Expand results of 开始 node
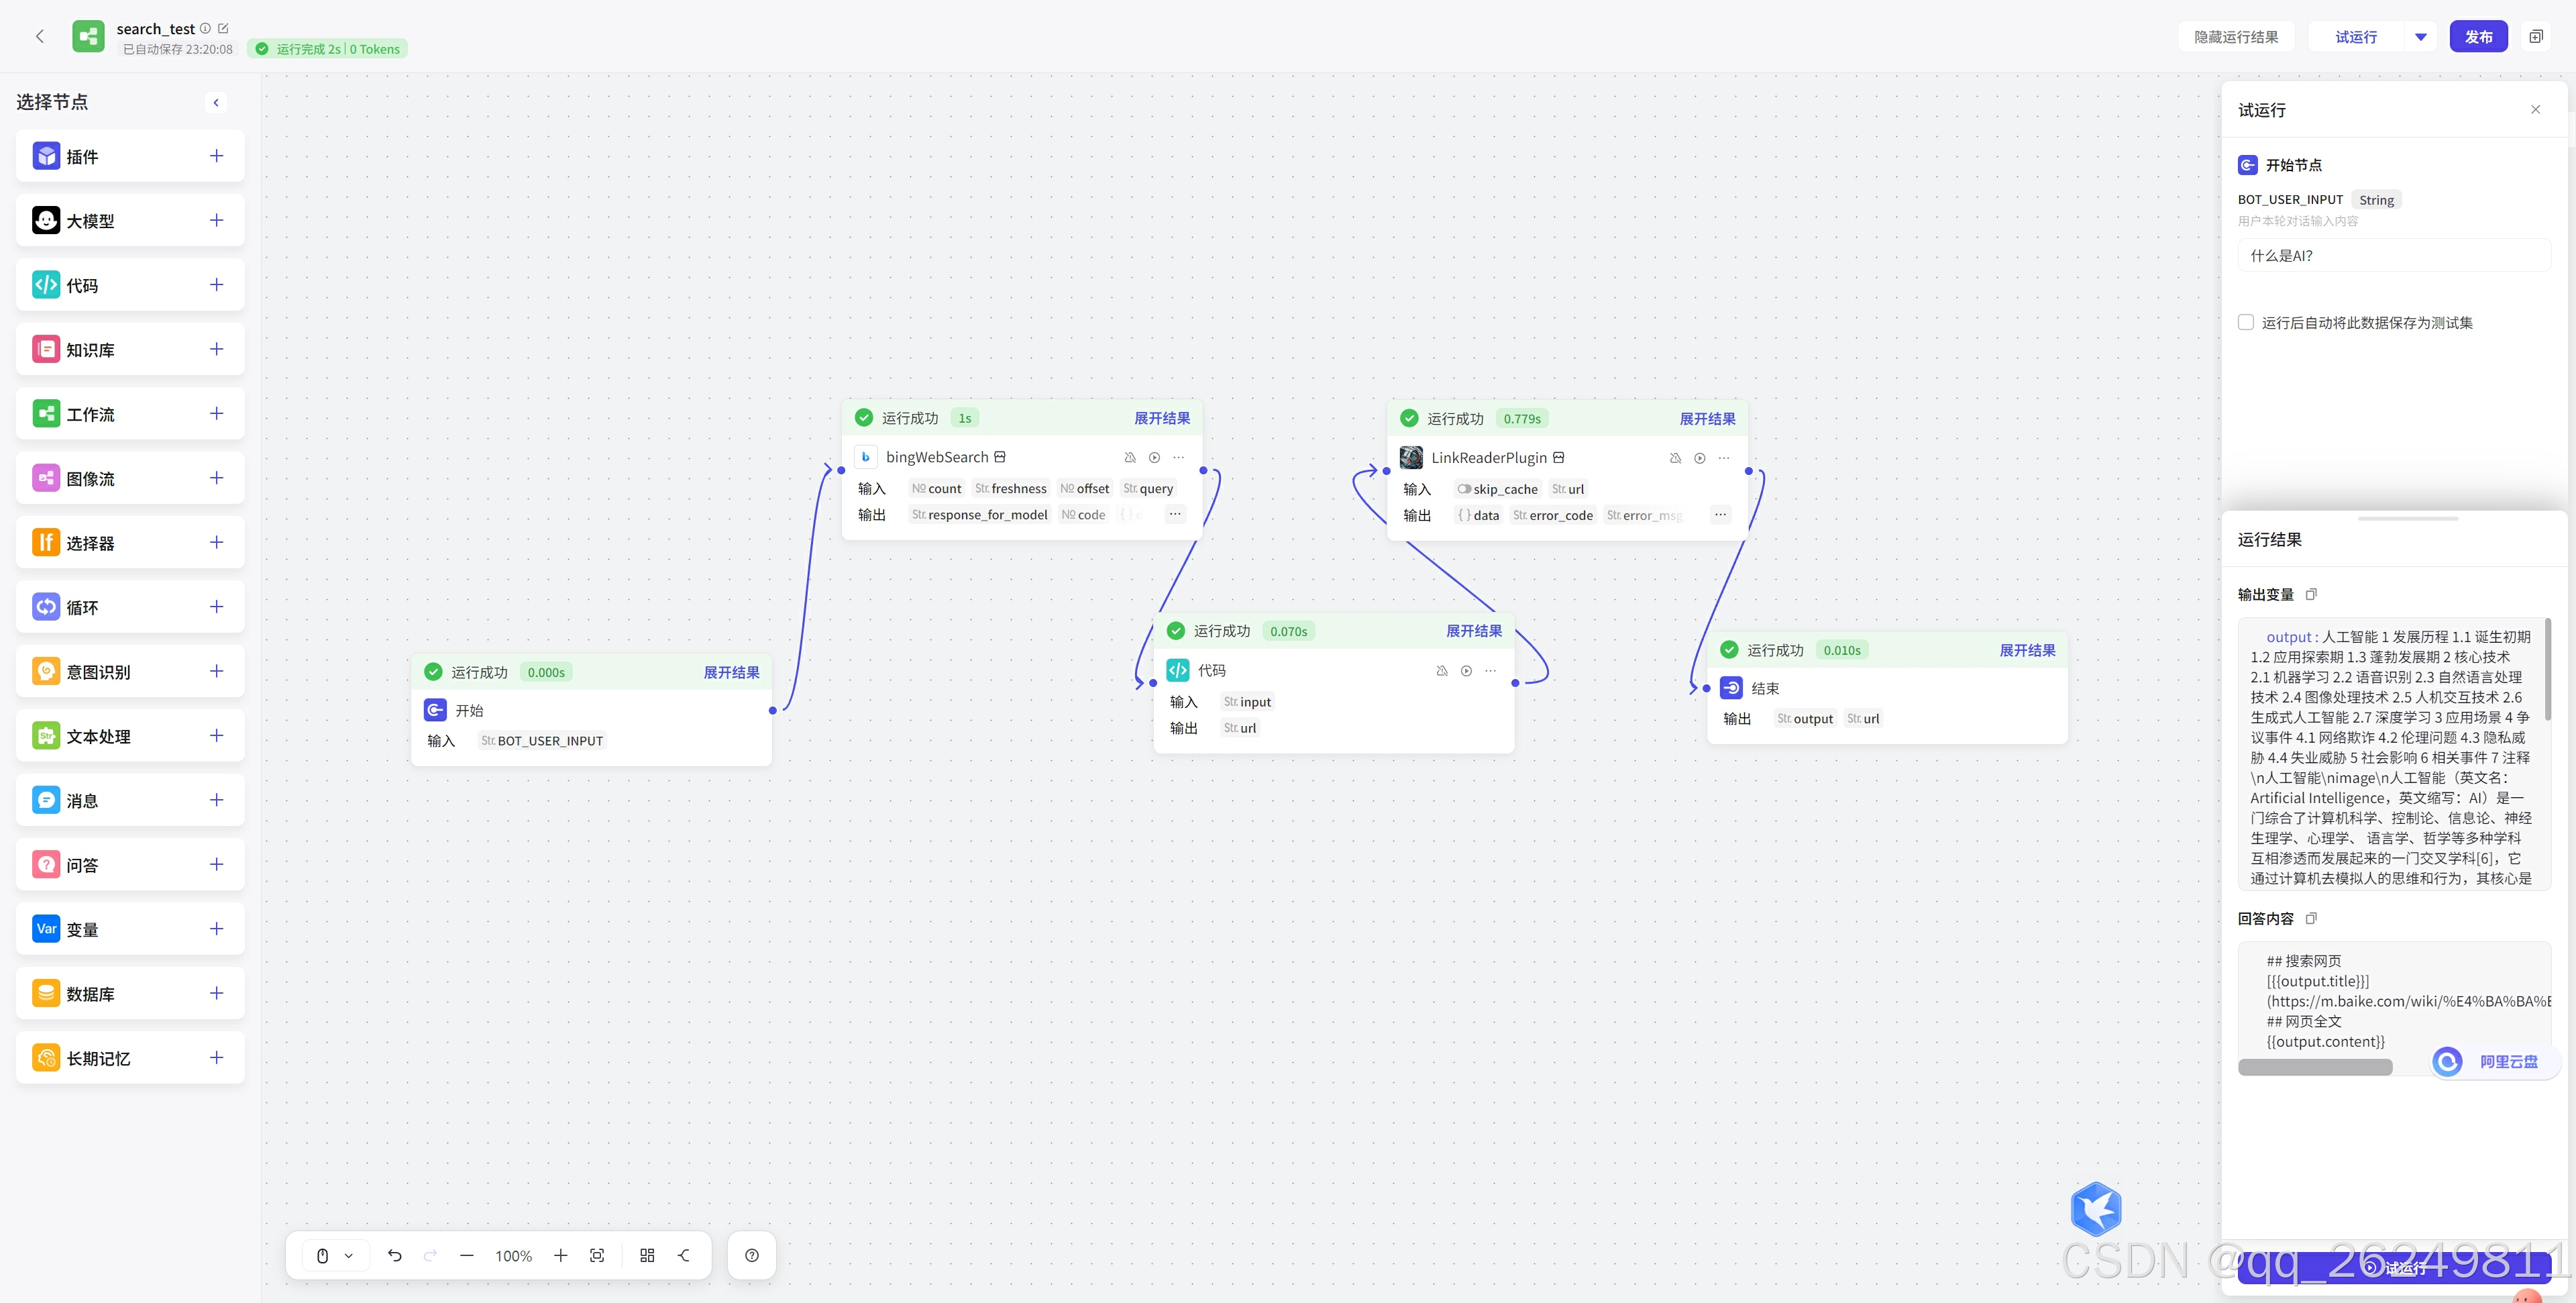 coord(731,672)
